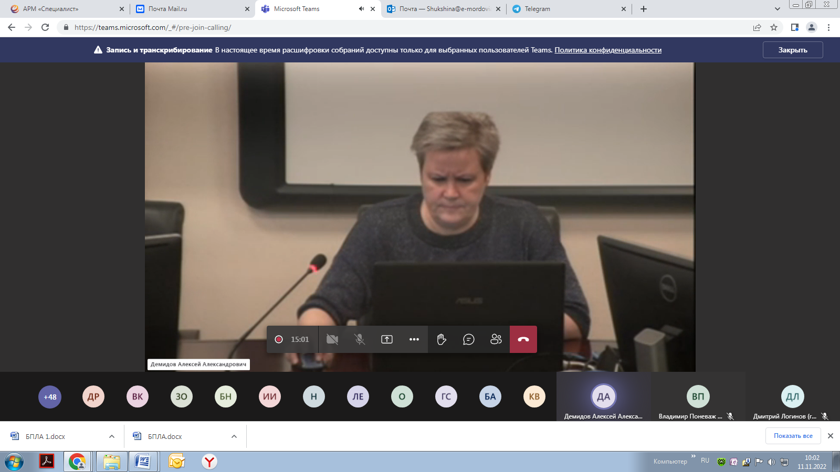The width and height of the screenshot is (840, 472).
Task: Close the Telegram browser tab
Action: 624,9
